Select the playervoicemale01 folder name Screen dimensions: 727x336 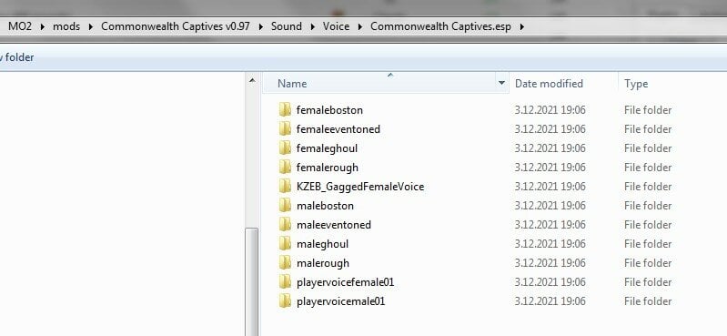click(x=341, y=301)
